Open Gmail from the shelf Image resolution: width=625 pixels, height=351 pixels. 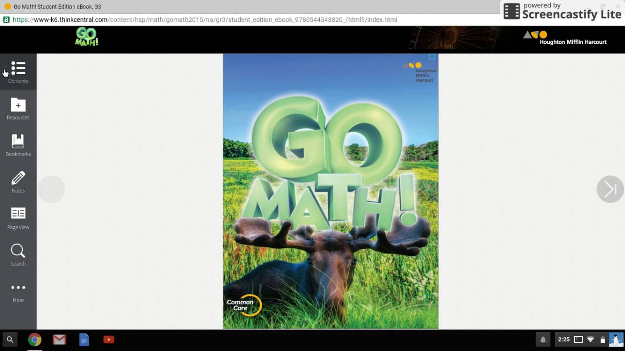click(60, 340)
